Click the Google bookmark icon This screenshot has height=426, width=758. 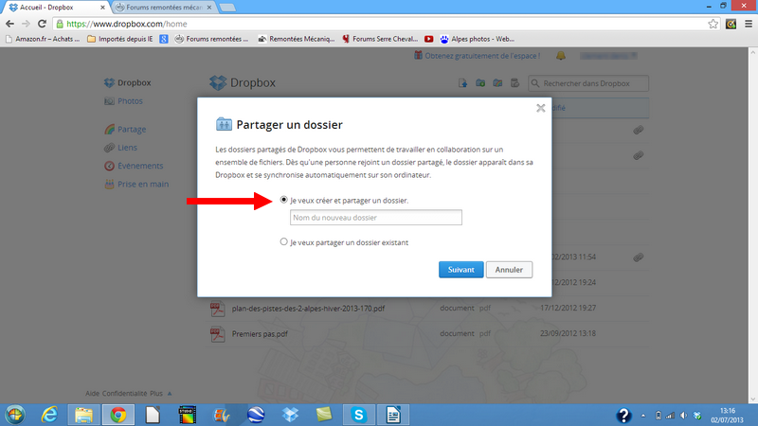pos(164,39)
